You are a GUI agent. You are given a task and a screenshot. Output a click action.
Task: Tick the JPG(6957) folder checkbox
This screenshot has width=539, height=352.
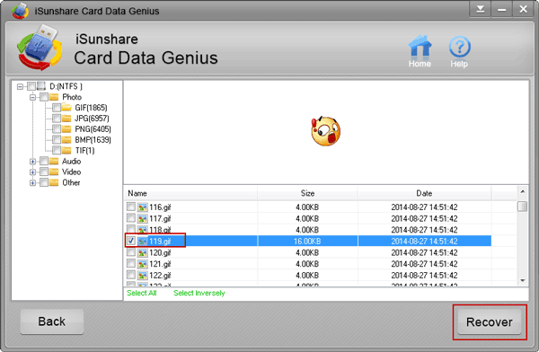[57, 119]
